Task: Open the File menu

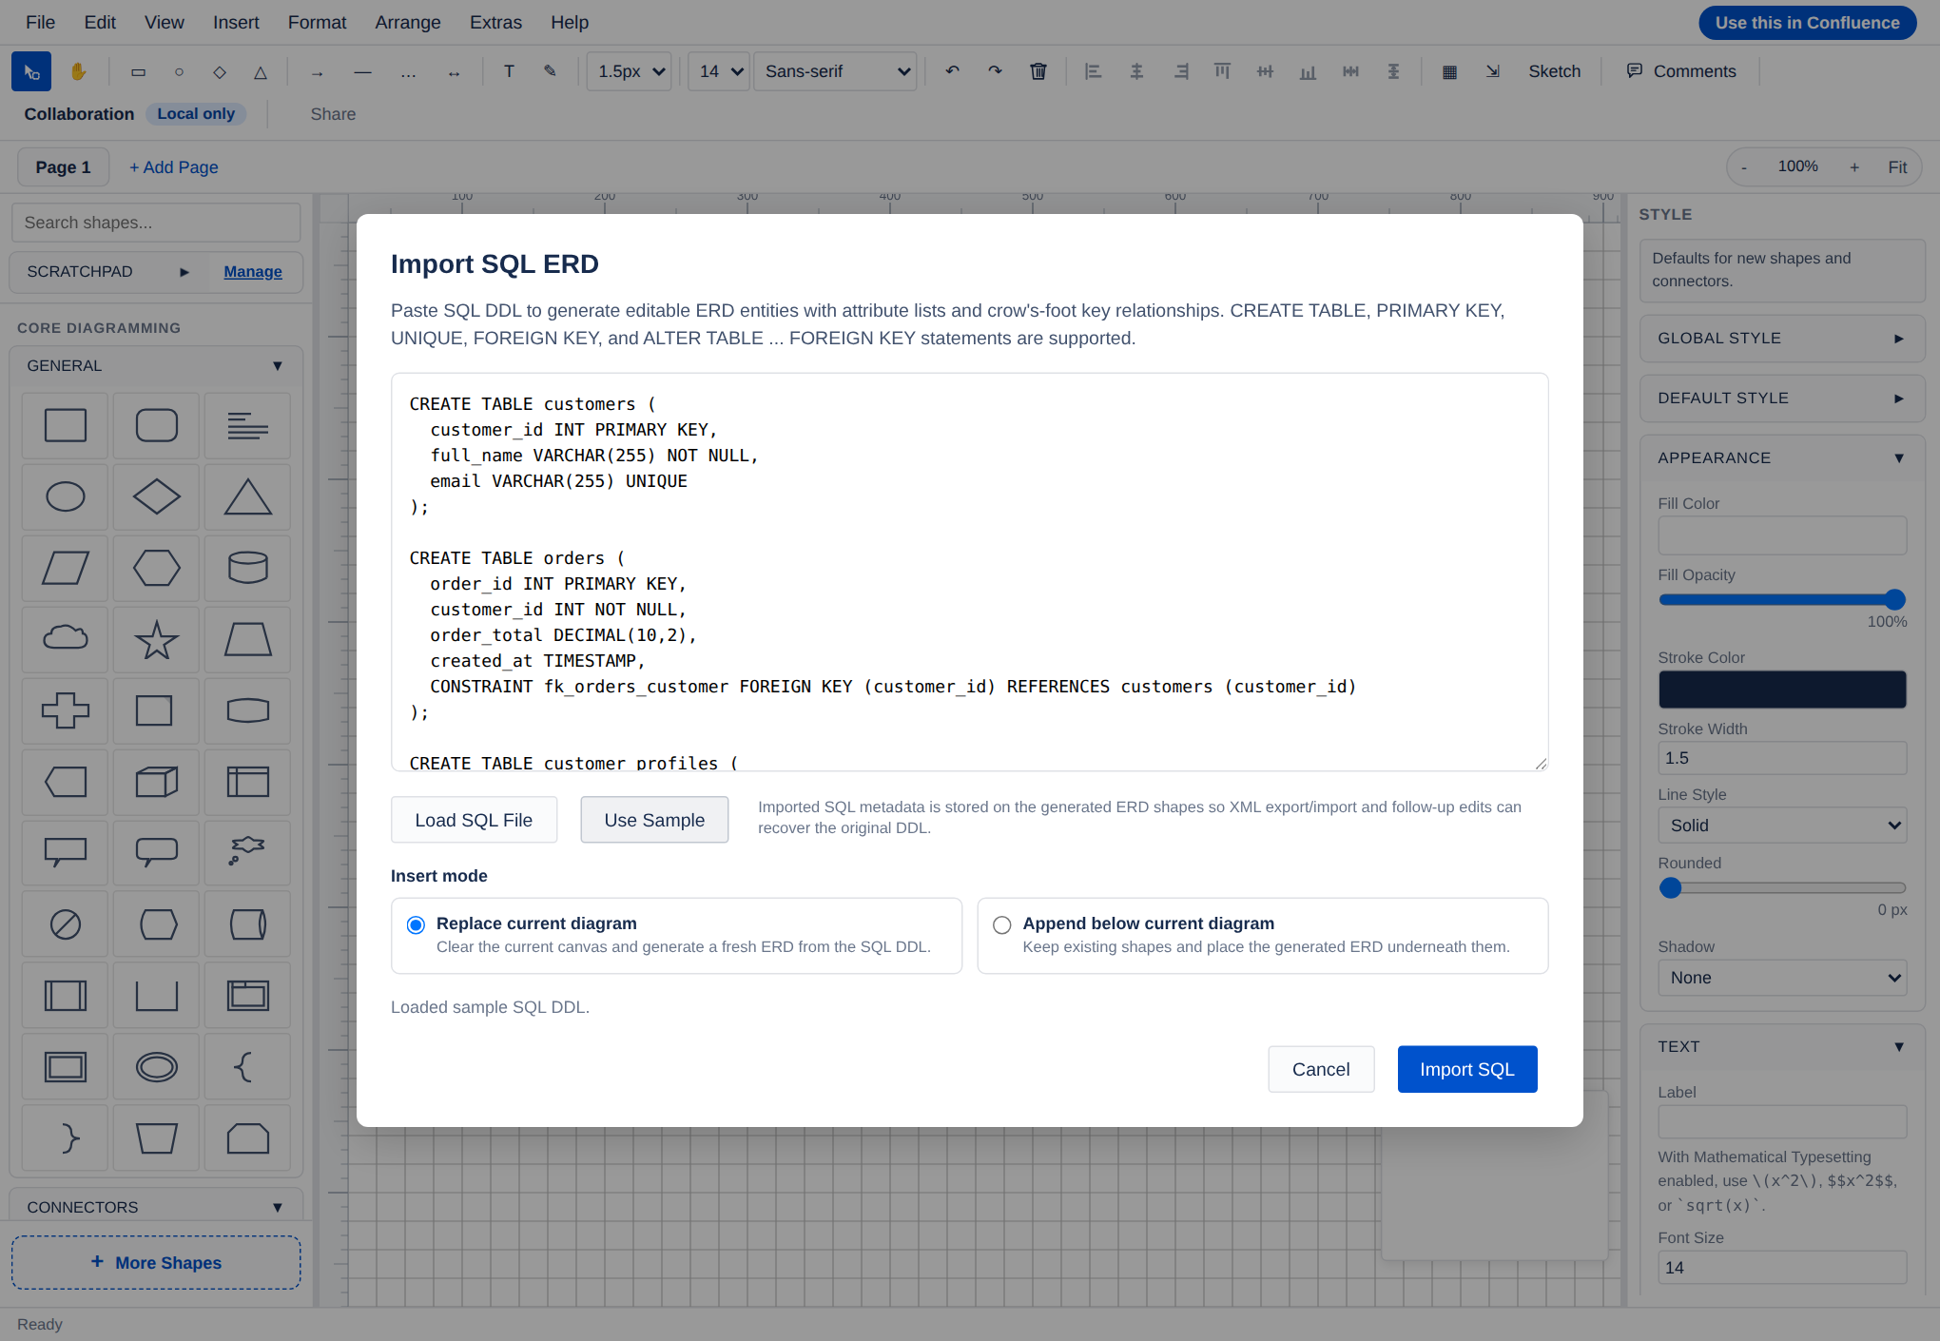Action: (40, 22)
